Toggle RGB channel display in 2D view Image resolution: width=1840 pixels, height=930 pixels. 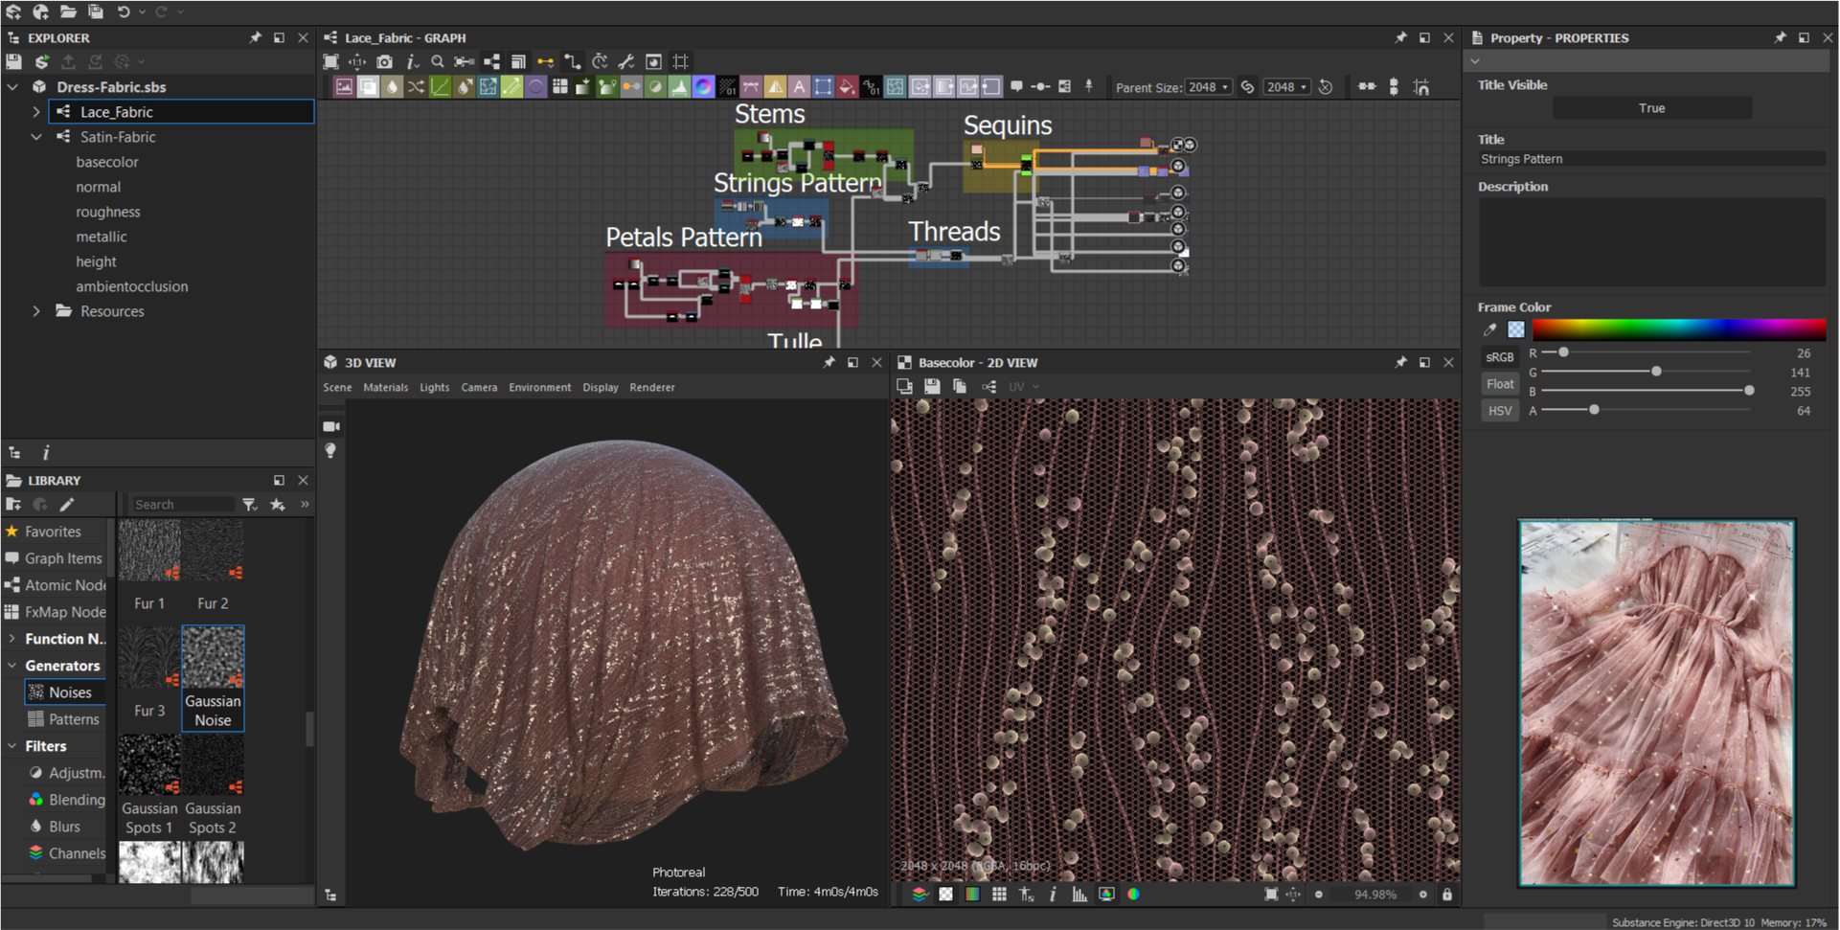coord(1133,895)
